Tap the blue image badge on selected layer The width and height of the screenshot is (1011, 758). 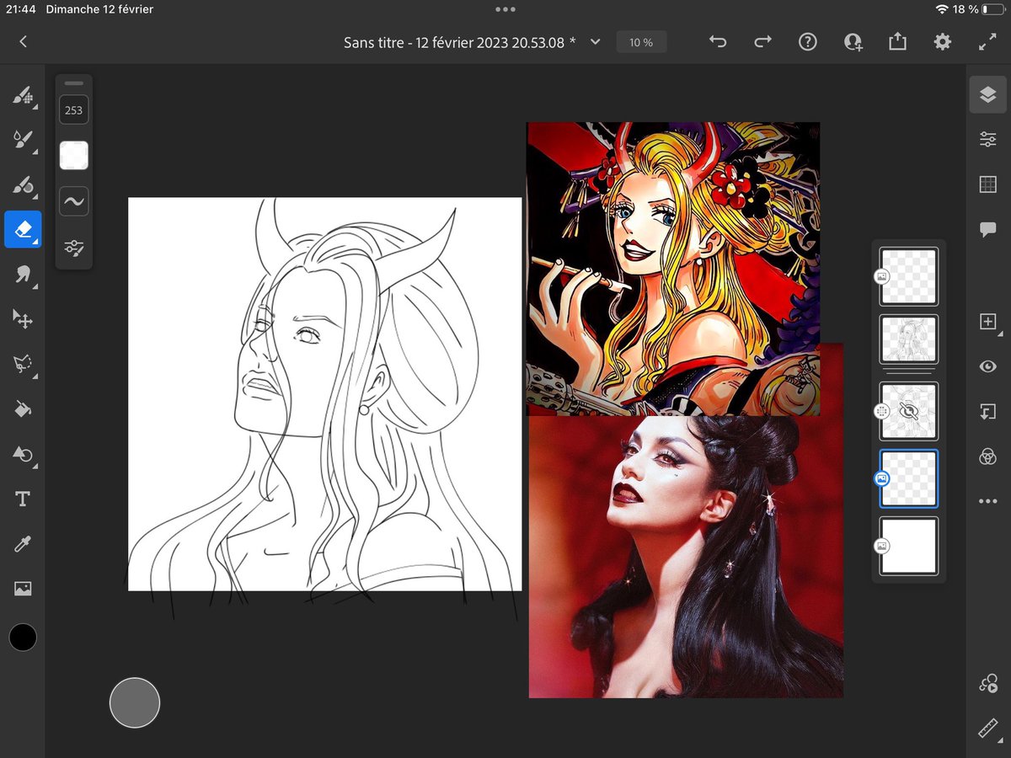pos(881,478)
